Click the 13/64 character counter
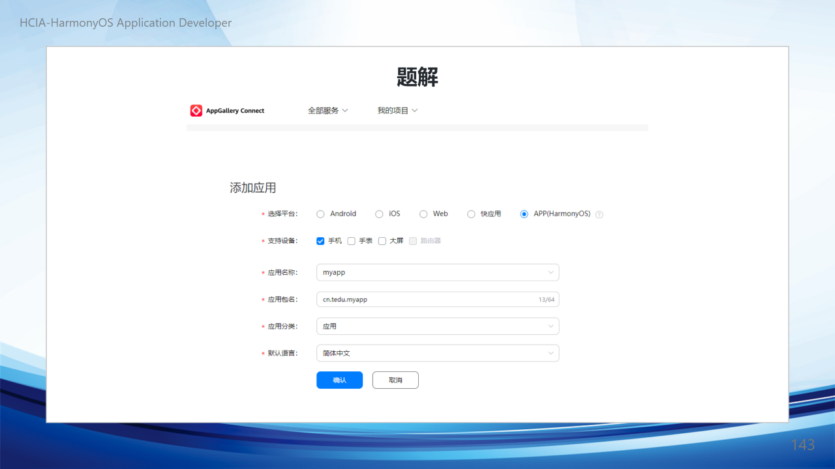835x469 pixels. pyautogui.click(x=547, y=300)
